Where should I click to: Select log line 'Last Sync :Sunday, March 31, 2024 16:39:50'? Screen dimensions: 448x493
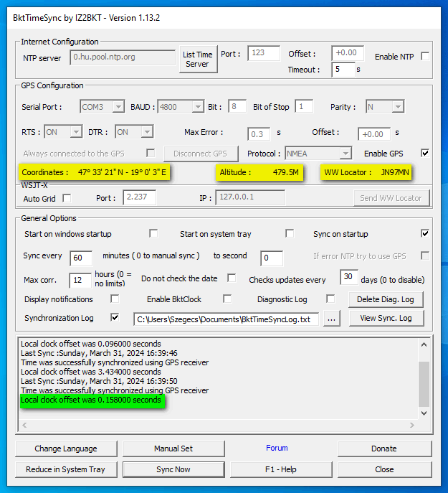(x=99, y=381)
